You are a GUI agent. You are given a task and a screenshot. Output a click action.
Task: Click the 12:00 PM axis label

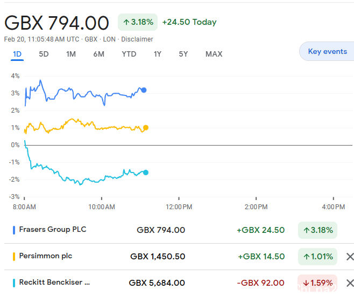click(179, 207)
